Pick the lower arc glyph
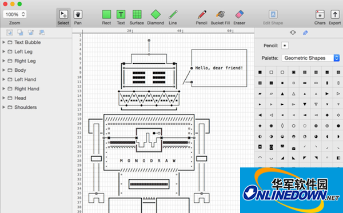This screenshot has height=213, width=343. point(271,158)
